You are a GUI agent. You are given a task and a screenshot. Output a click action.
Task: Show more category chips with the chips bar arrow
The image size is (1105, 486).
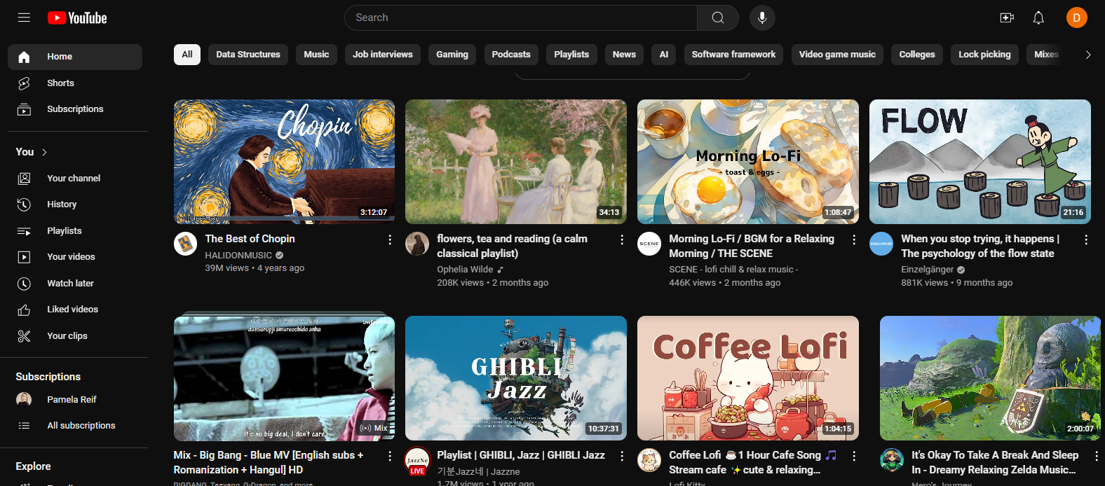pyautogui.click(x=1087, y=55)
